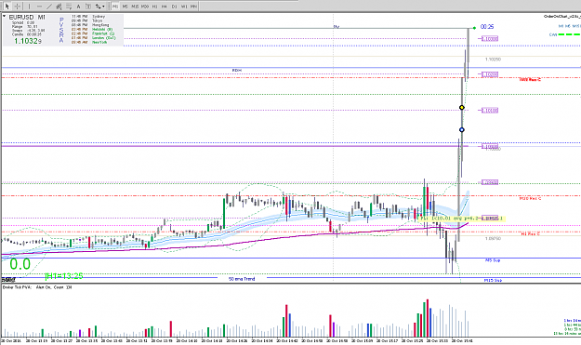Switch chart to W1 timeframe

(x=184, y=7)
